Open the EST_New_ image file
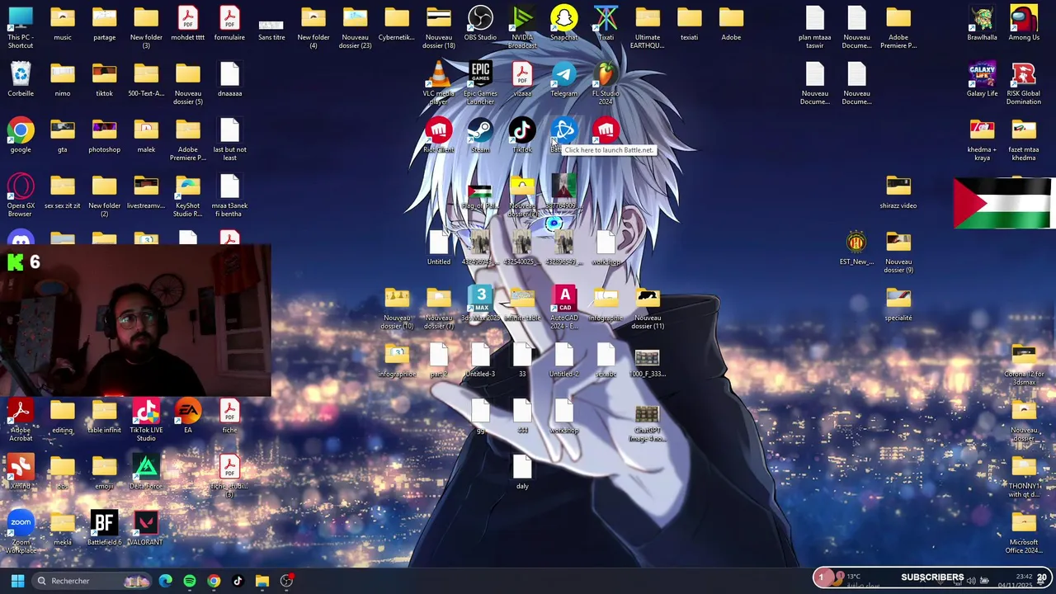 point(856,247)
